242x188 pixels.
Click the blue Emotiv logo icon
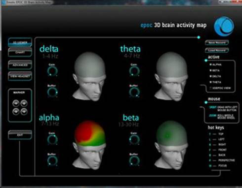tap(224, 26)
